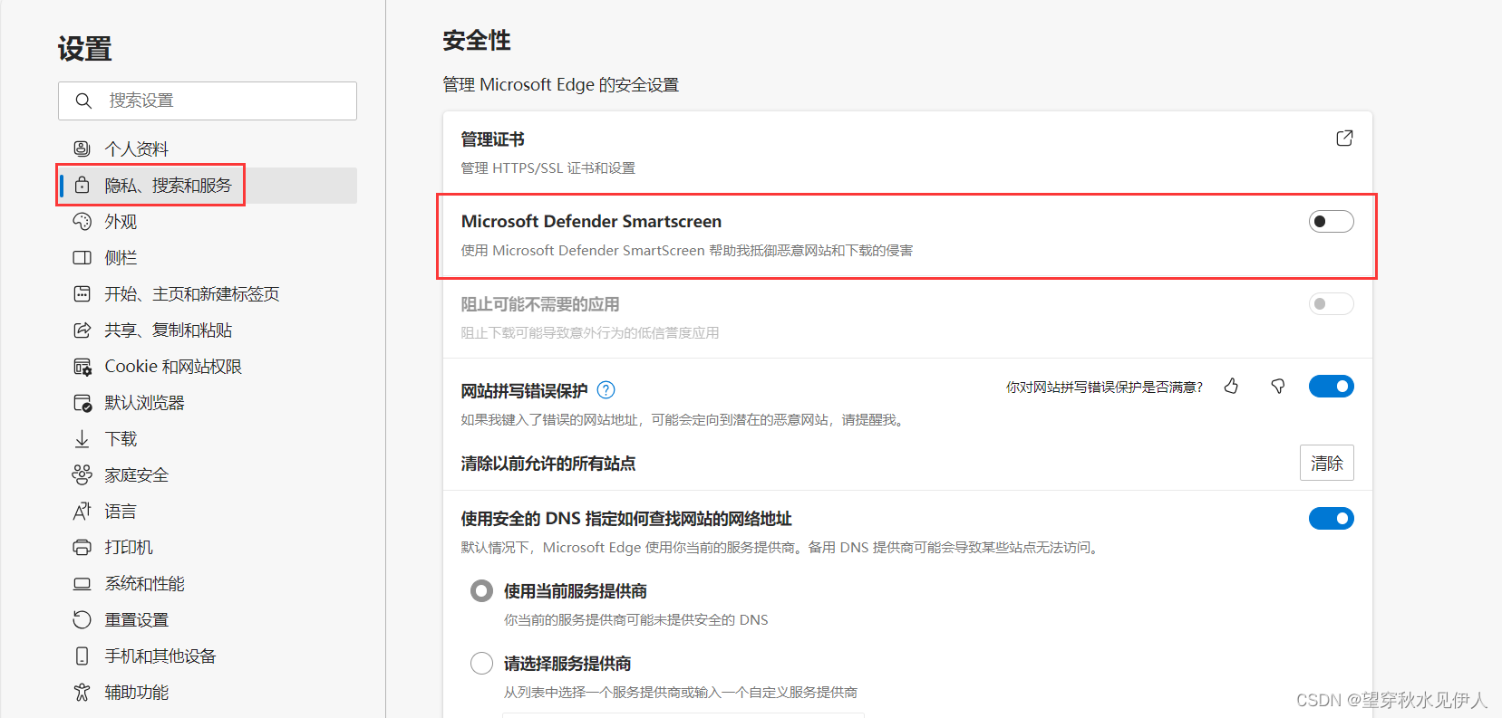
Task: Click the 系统和性能 laptop icon
Action: coord(82,583)
